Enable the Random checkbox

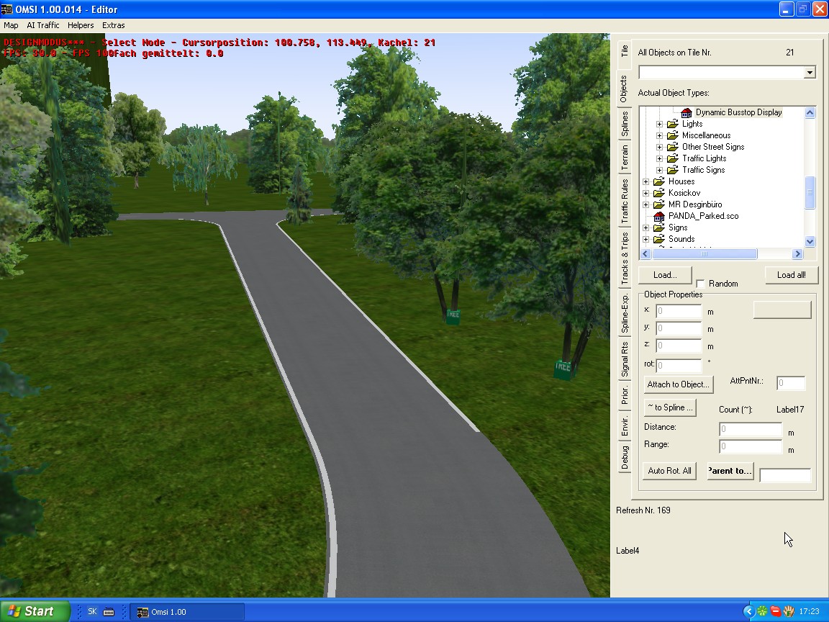[700, 284]
